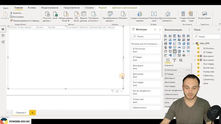Choose the Python (Py) visual
The image size is (221, 124).
click(188, 51)
